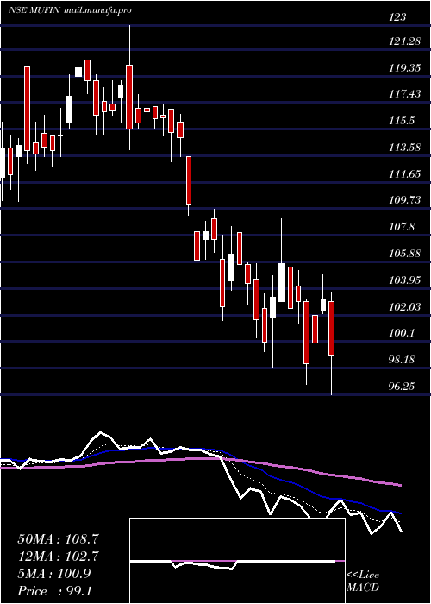Click the <<Live MACD label

pyautogui.click(x=363, y=582)
